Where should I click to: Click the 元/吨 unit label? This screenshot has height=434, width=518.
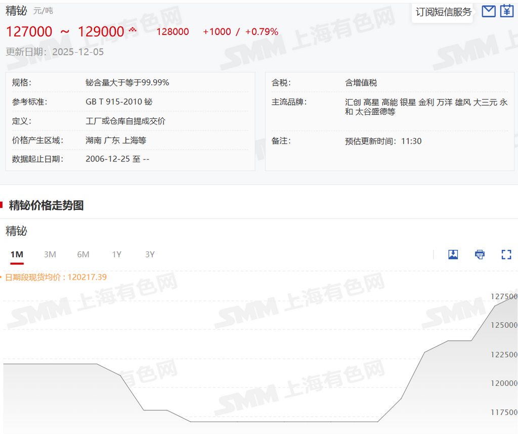[43, 11]
